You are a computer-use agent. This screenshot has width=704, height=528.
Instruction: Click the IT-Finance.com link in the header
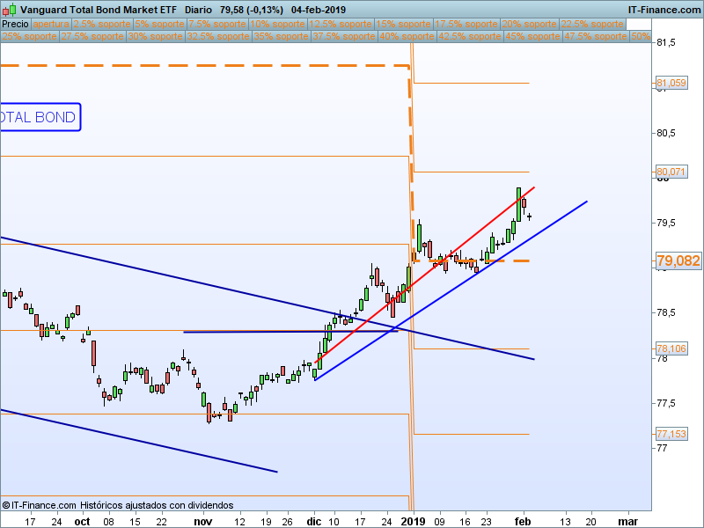(x=664, y=10)
